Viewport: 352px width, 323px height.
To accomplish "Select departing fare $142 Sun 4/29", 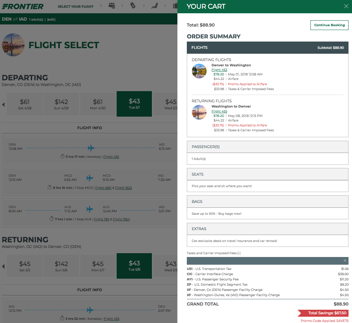I will pos(61,104).
